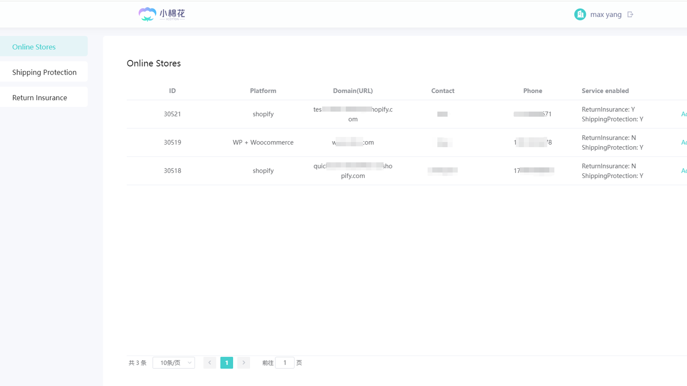687x386 pixels.
Task: Select page 1 in pagination
Action: coord(227,363)
